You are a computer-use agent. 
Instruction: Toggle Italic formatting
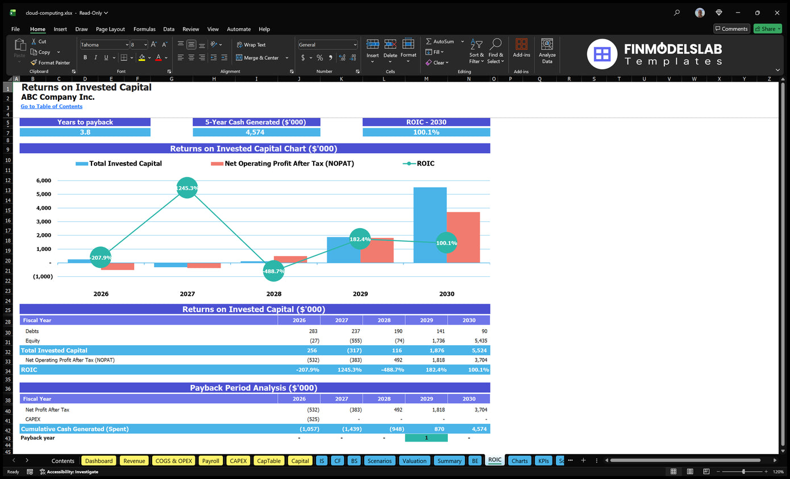click(x=95, y=57)
